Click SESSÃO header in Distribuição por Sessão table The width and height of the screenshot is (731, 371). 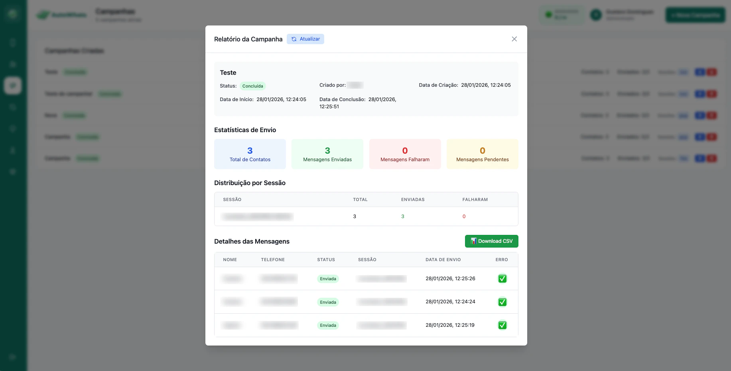(232, 199)
